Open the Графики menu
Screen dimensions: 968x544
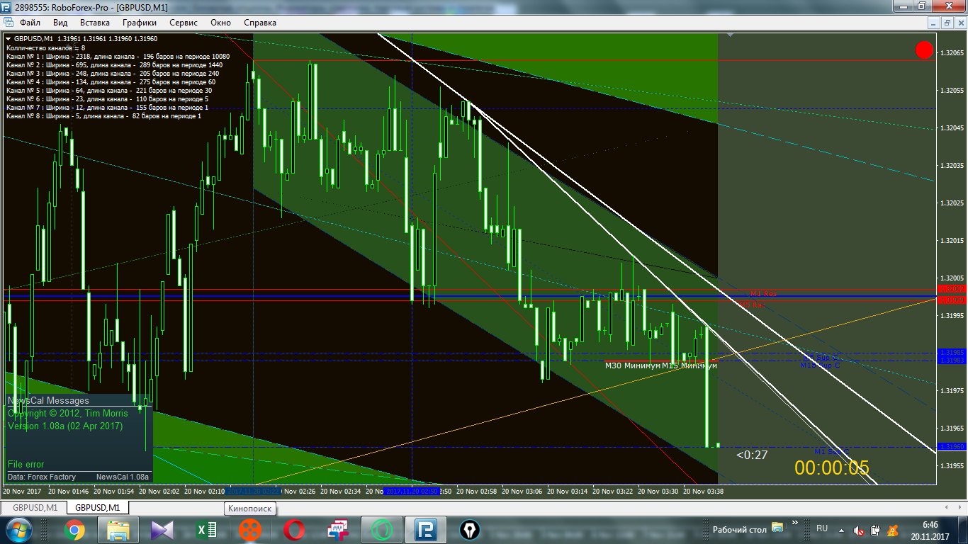click(139, 23)
